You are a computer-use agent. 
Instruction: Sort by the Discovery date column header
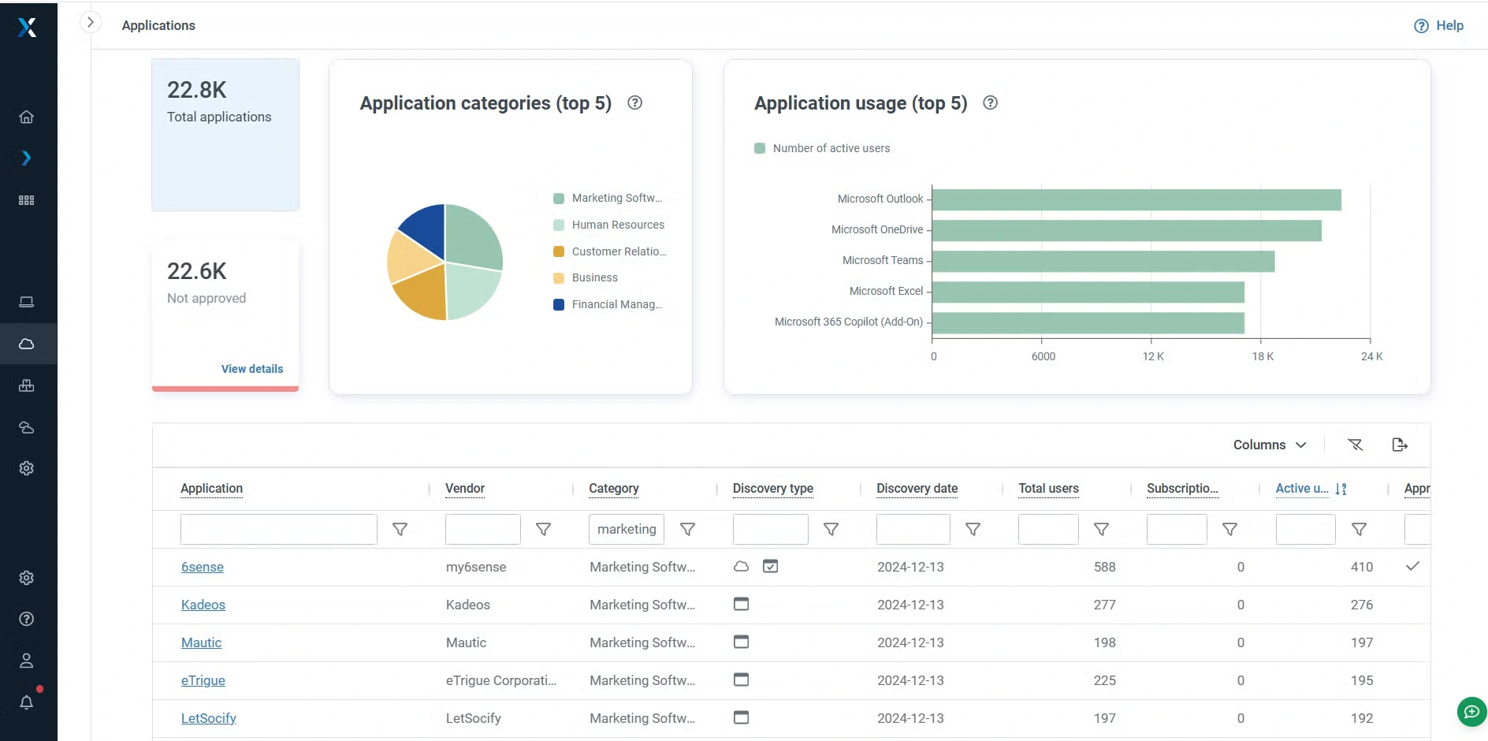click(x=917, y=489)
